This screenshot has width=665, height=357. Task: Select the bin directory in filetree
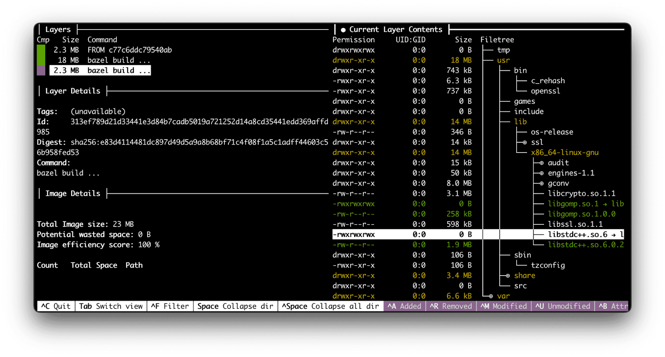(x=520, y=71)
